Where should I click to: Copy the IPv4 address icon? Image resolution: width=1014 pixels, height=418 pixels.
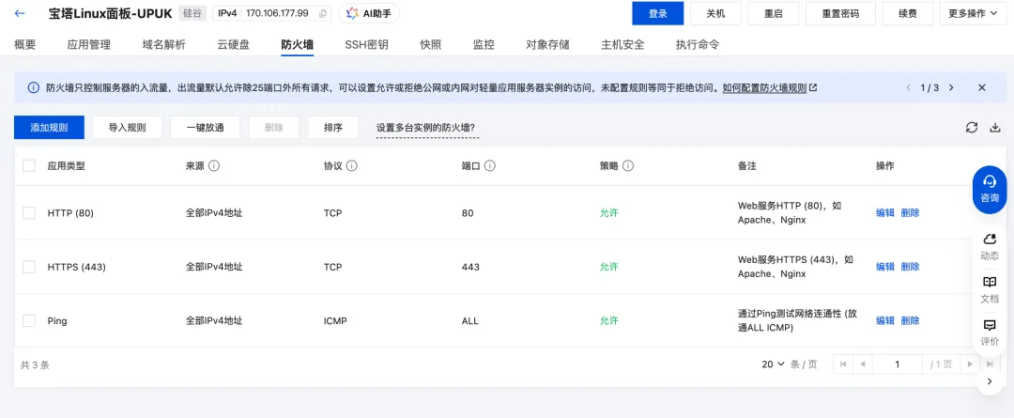click(x=323, y=13)
